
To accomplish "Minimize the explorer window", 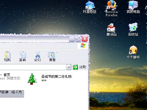I will 72,39.
